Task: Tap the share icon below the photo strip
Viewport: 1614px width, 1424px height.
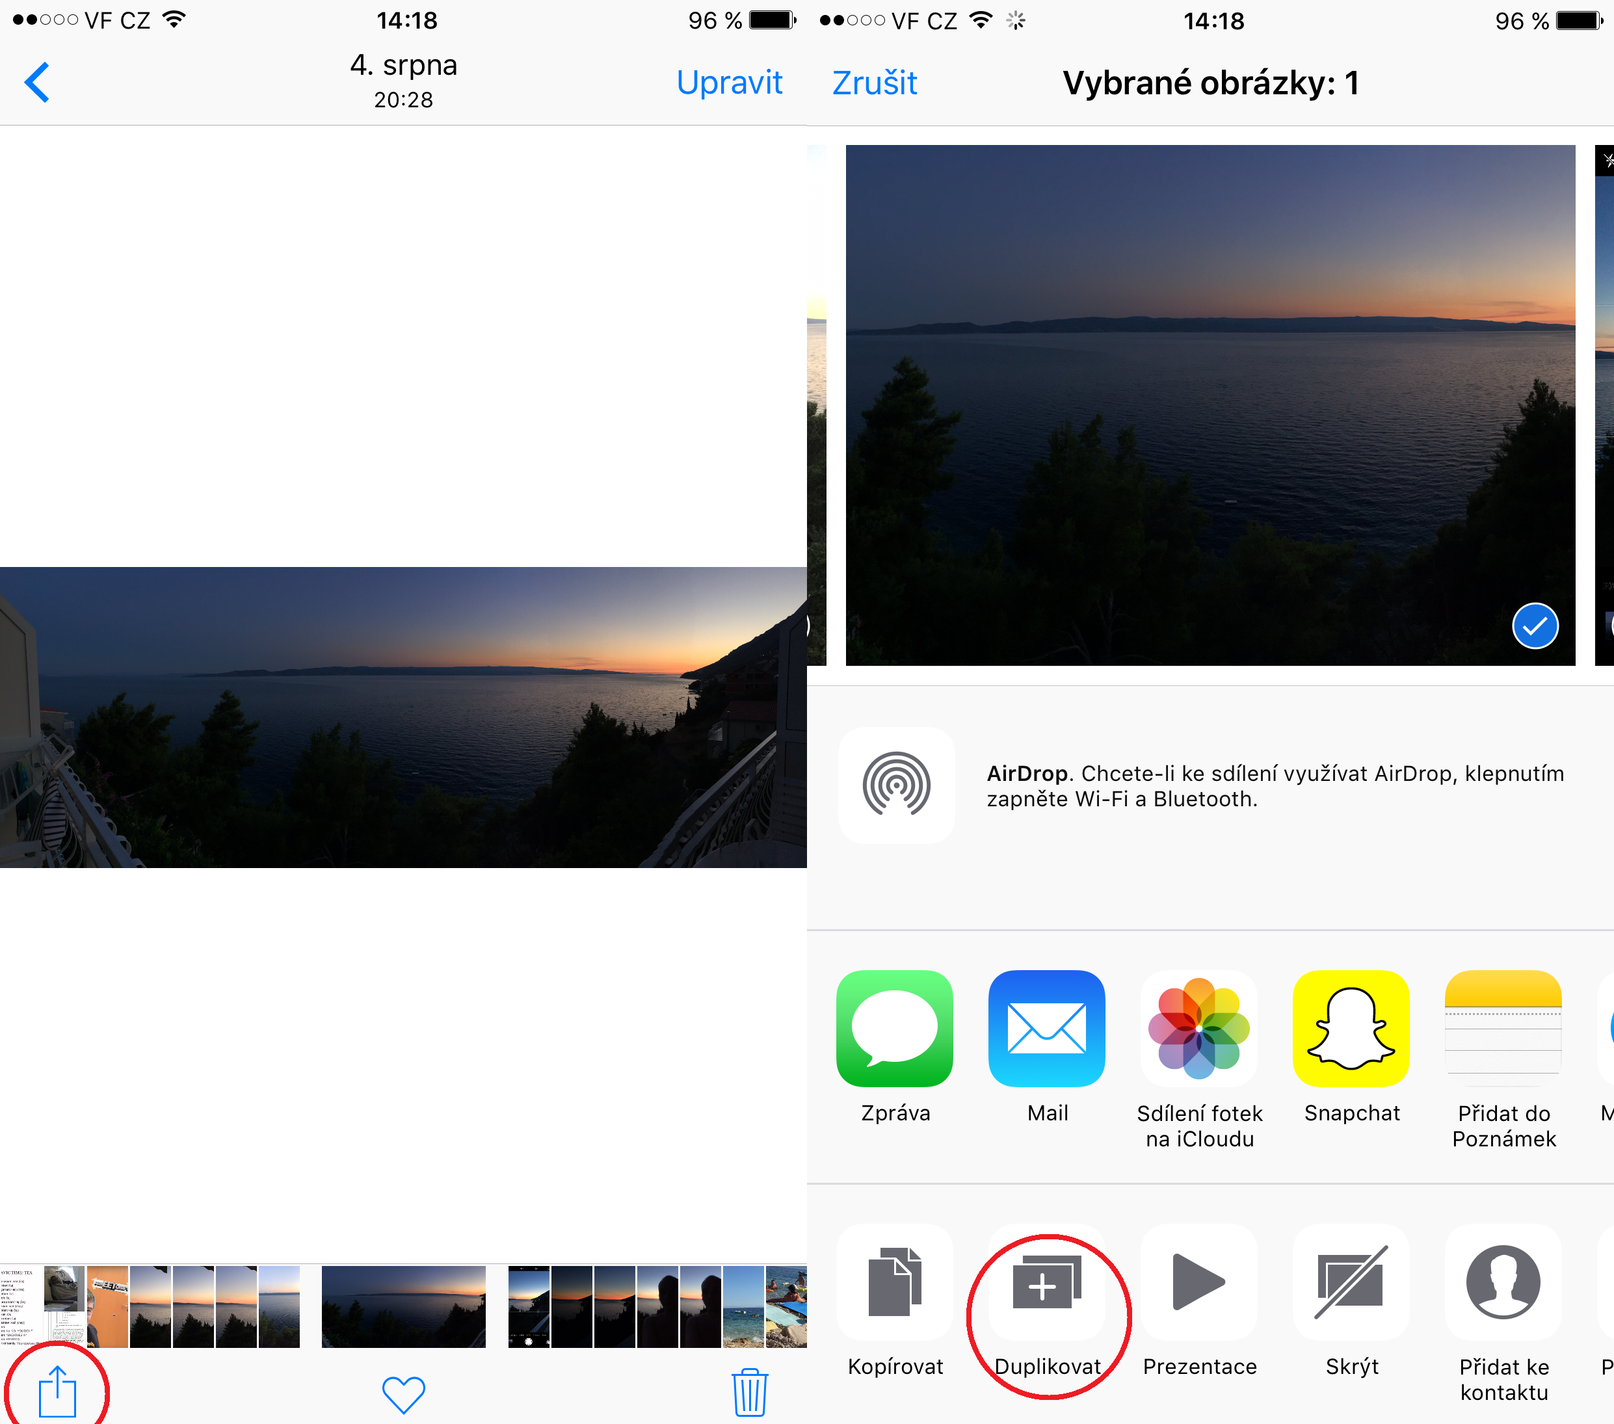Action: click(x=58, y=1391)
